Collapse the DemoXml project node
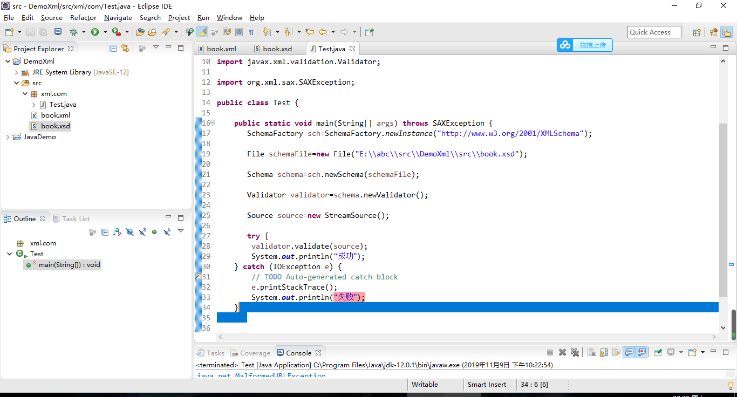The width and height of the screenshot is (737, 397). 8,61
